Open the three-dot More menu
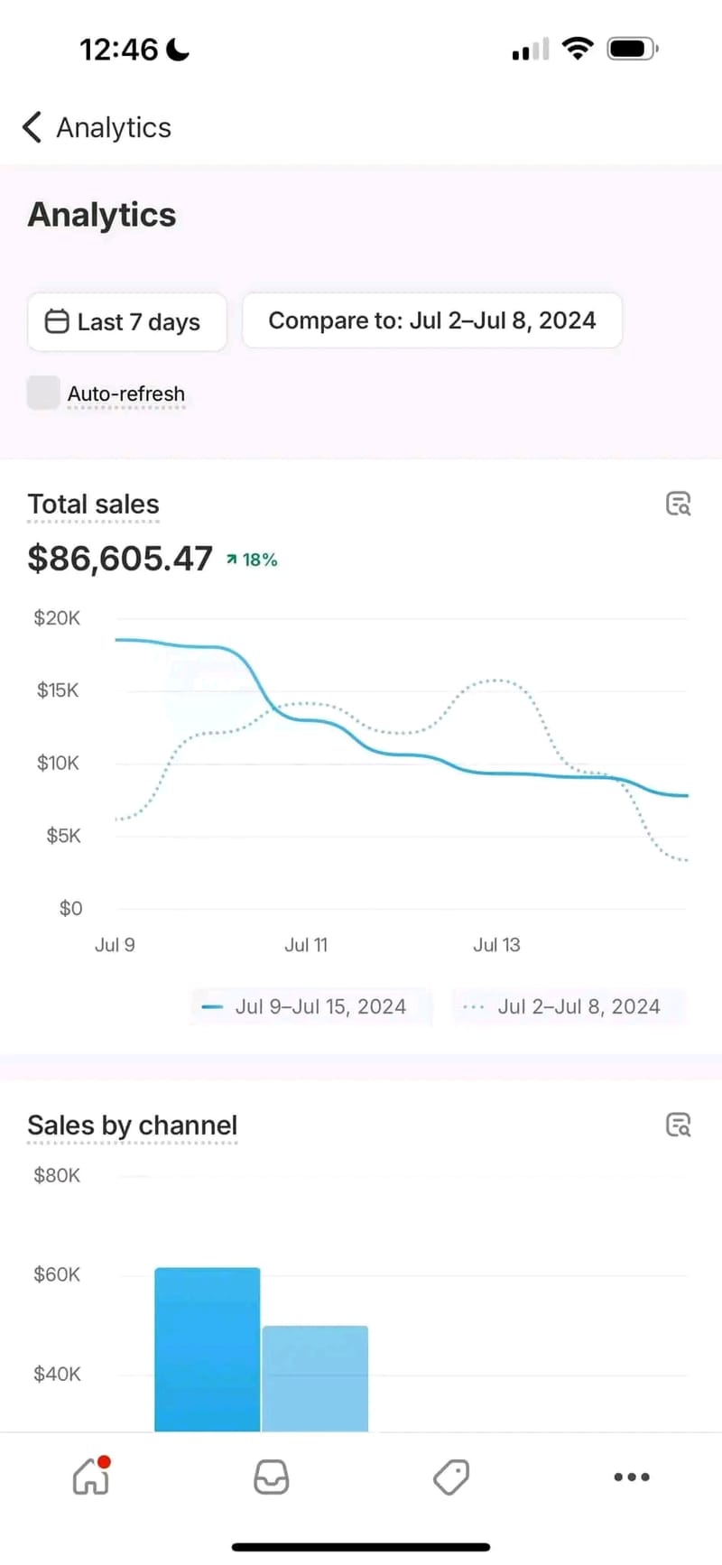Screen dimensions: 722x1565 point(631,1477)
